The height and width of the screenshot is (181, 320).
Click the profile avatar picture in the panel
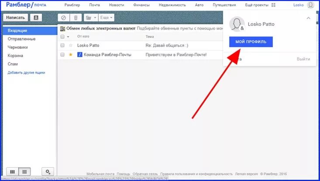click(237, 24)
